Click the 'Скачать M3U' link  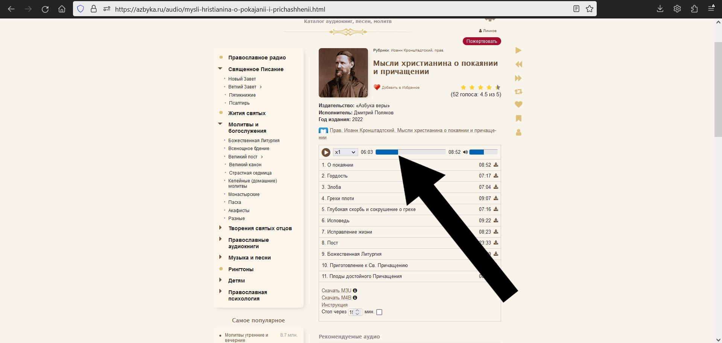336,290
